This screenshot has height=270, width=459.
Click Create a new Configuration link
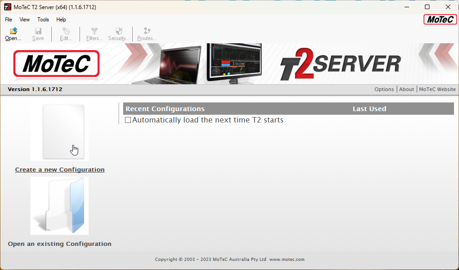click(x=60, y=170)
